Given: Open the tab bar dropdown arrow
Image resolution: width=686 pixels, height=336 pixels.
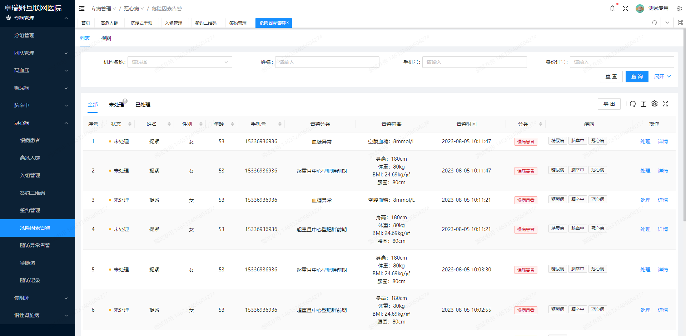Looking at the screenshot, I should point(667,22).
